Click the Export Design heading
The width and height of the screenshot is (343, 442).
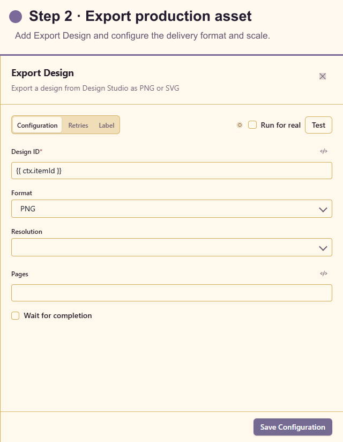point(42,73)
